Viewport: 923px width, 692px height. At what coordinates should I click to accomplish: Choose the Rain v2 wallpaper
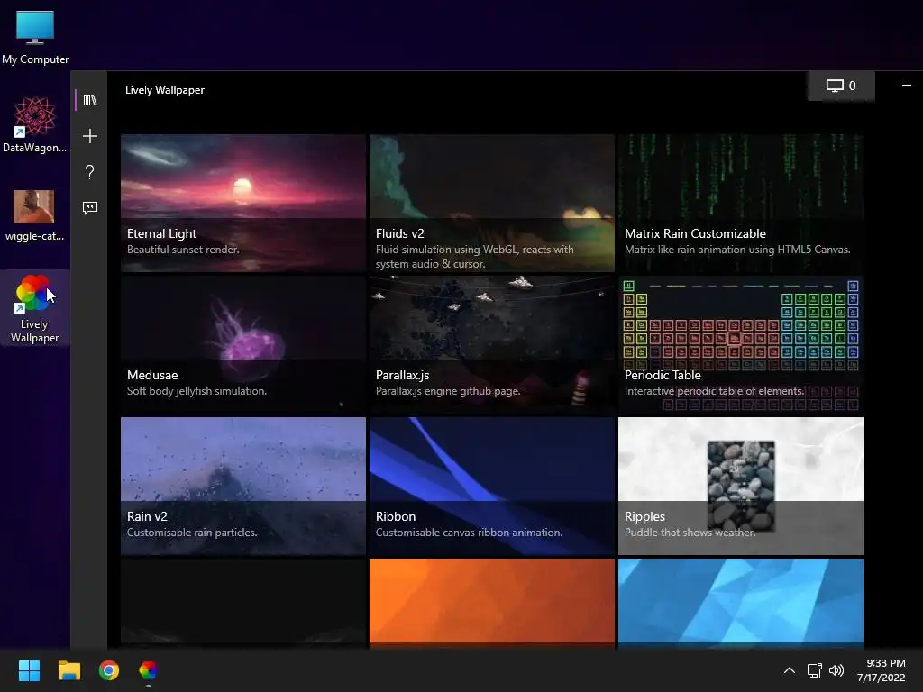point(243,486)
